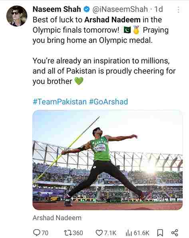189x238 pixels.
Task: Bookmark this post
Action: 160,233
